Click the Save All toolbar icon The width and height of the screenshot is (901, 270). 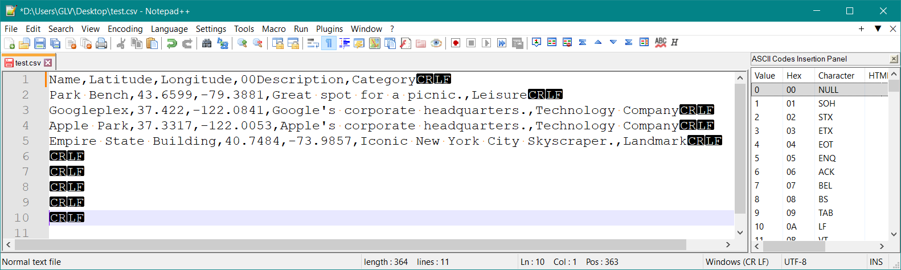tap(55, 43)
